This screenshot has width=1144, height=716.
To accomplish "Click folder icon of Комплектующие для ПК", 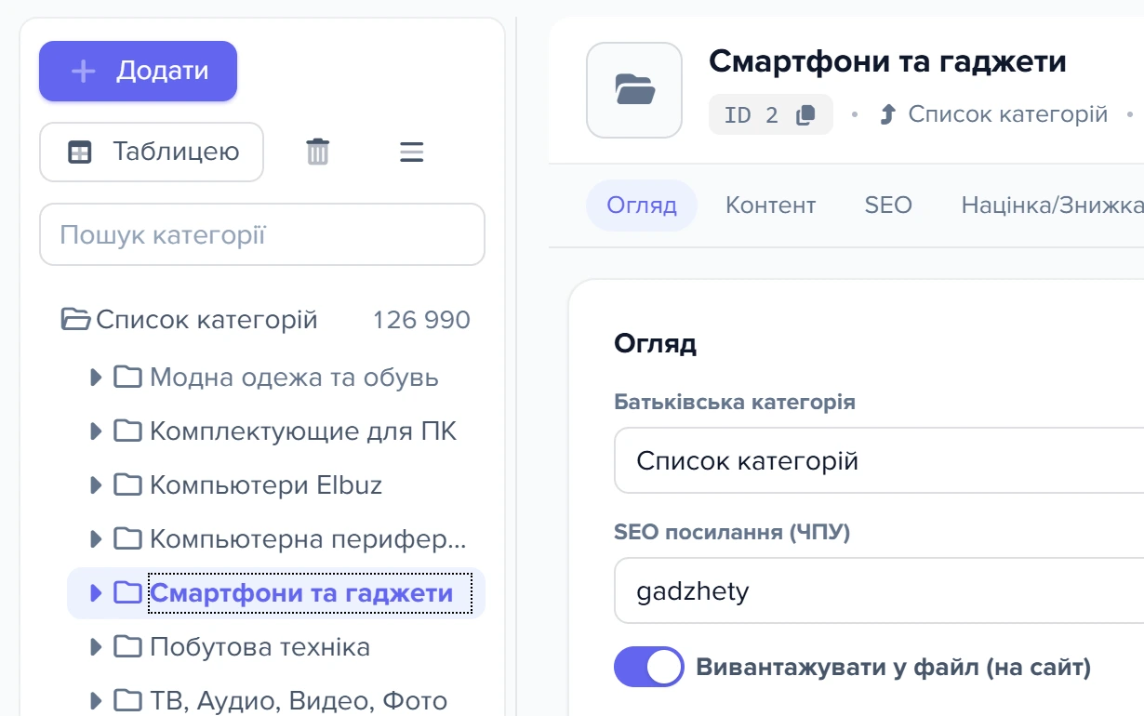I will pos(127,431).
